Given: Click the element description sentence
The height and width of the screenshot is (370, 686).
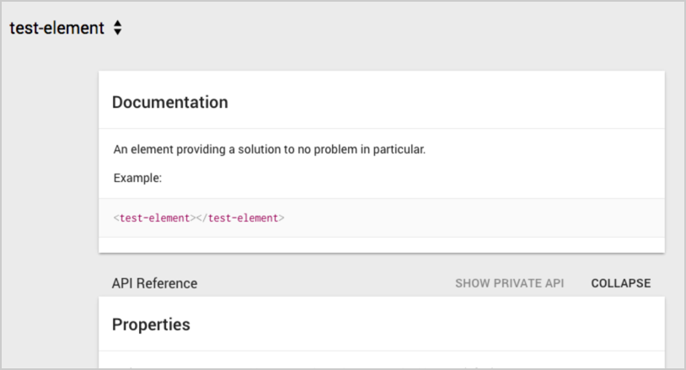Looking at the screenshot, I should pos(269,149).
